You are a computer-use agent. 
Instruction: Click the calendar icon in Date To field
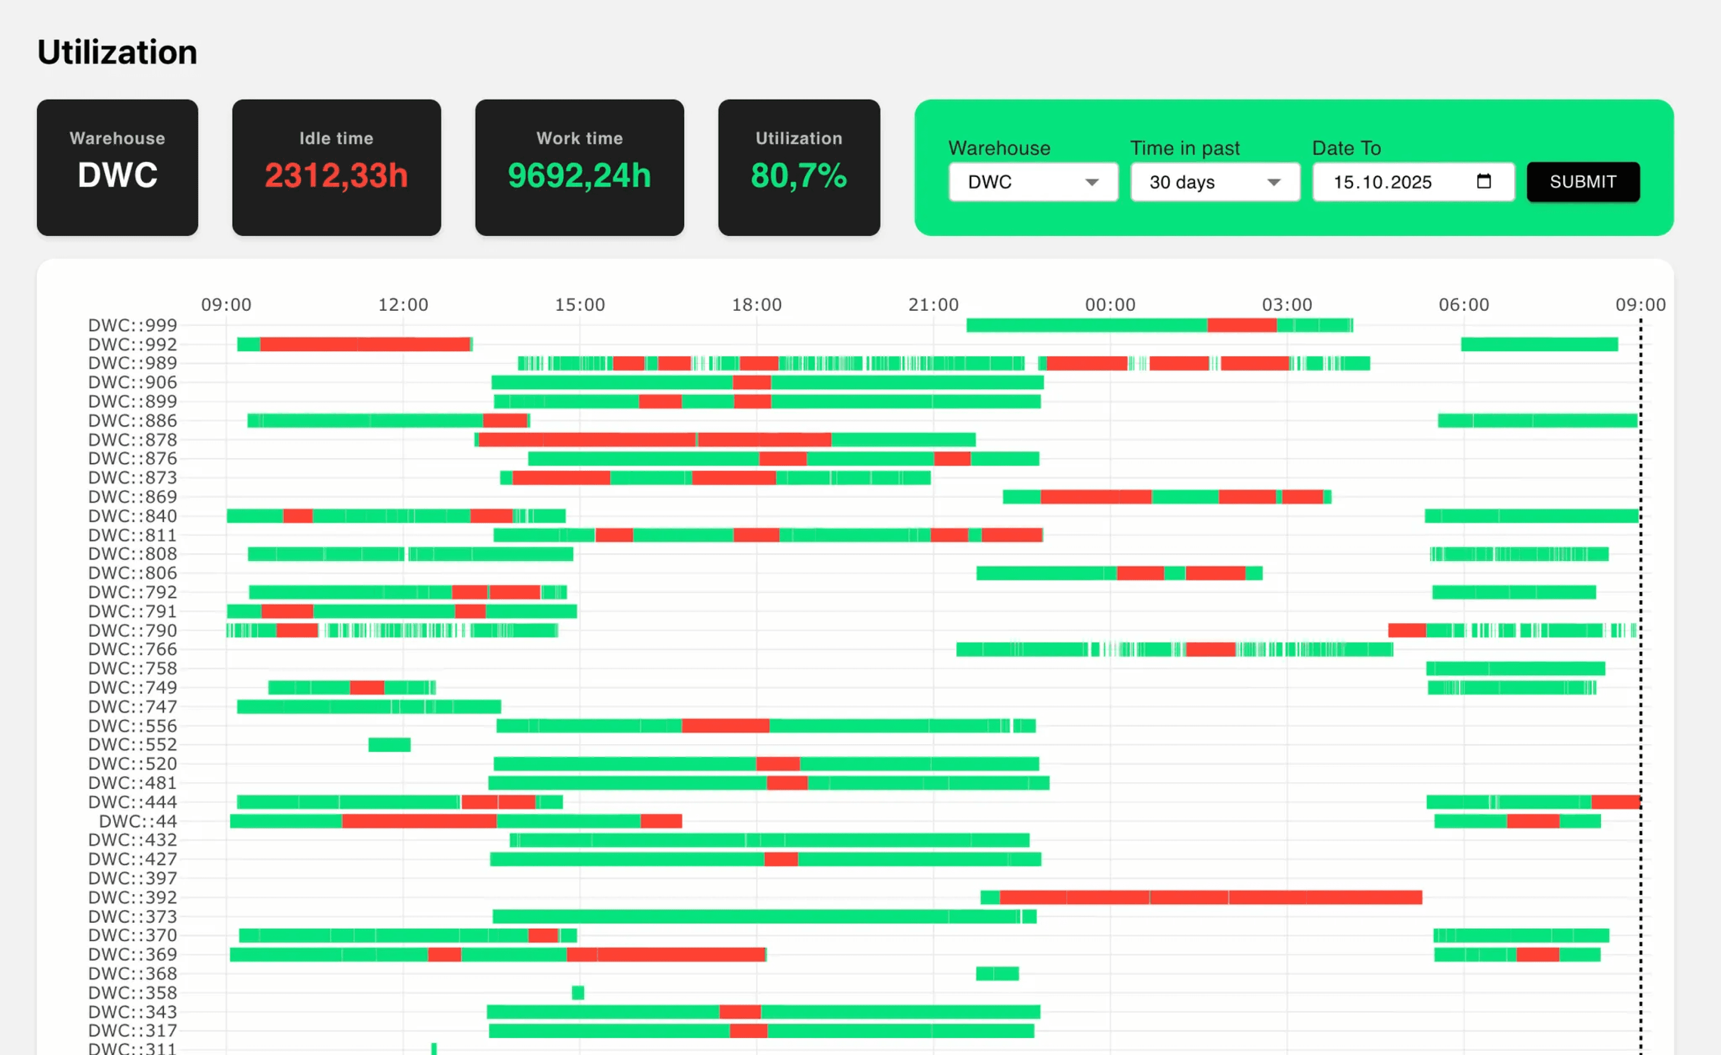click(x=1484, y=181)
